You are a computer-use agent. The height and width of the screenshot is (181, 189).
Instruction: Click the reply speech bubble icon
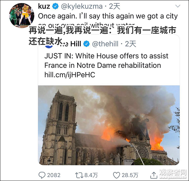[42, 175]
